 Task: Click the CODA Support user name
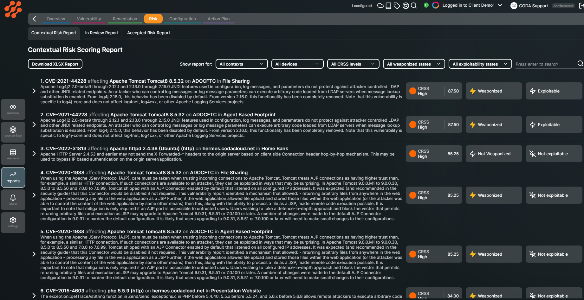point(533,6)
